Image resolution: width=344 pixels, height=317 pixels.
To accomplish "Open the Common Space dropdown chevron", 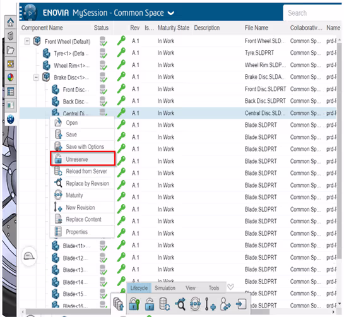I will point(171,13).
